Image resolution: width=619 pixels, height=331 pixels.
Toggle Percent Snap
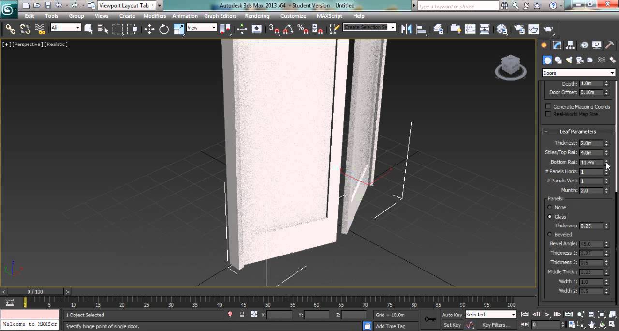point(303,29)
